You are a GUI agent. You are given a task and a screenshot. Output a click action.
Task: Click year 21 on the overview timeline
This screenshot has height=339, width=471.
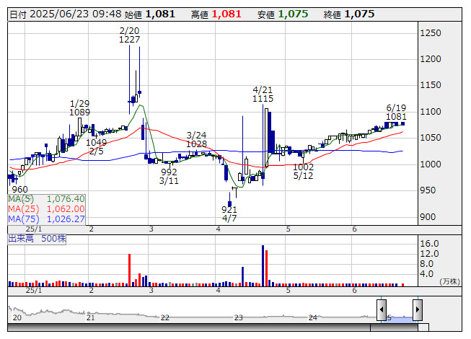pos(90,317)
